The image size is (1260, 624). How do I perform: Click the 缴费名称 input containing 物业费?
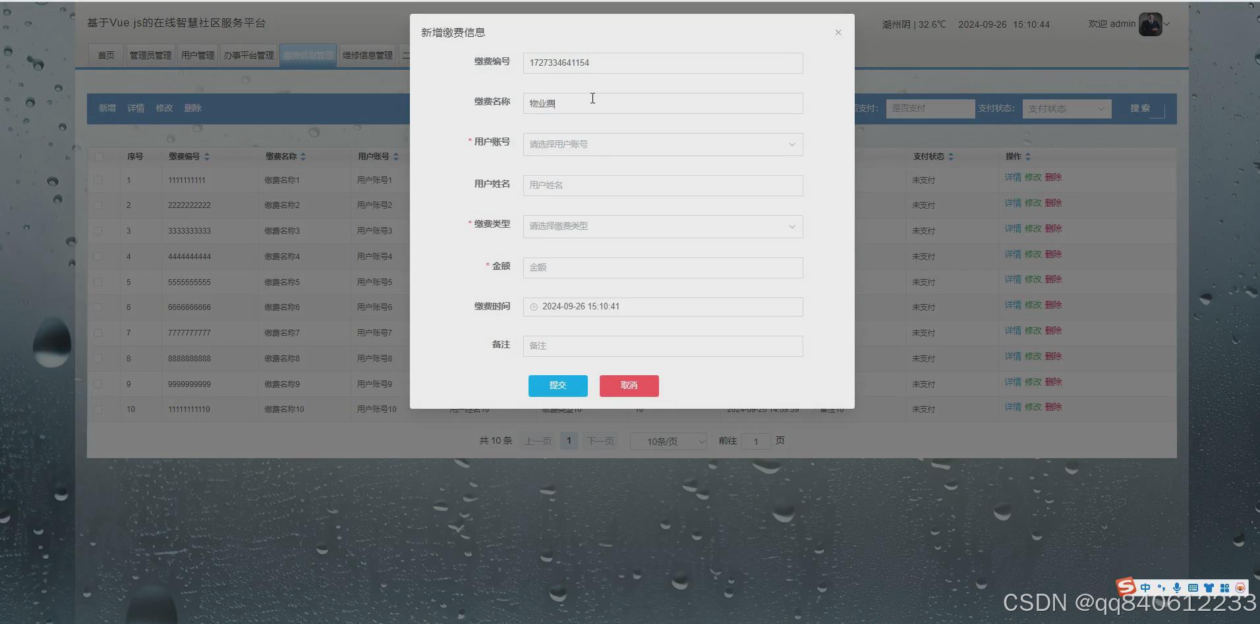coord(663,103)
